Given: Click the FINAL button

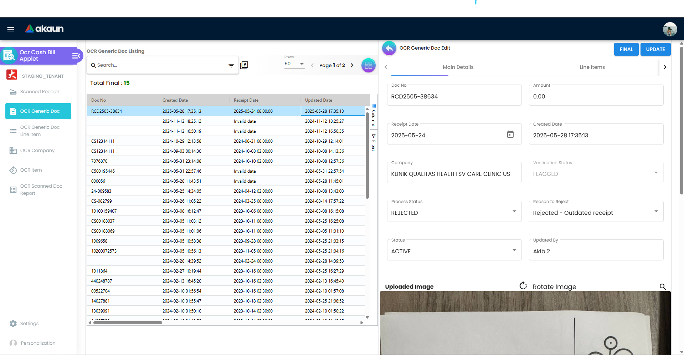Looking at the screenshot, I should [626, 49].
